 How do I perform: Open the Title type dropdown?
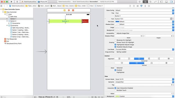coord(144,13)
